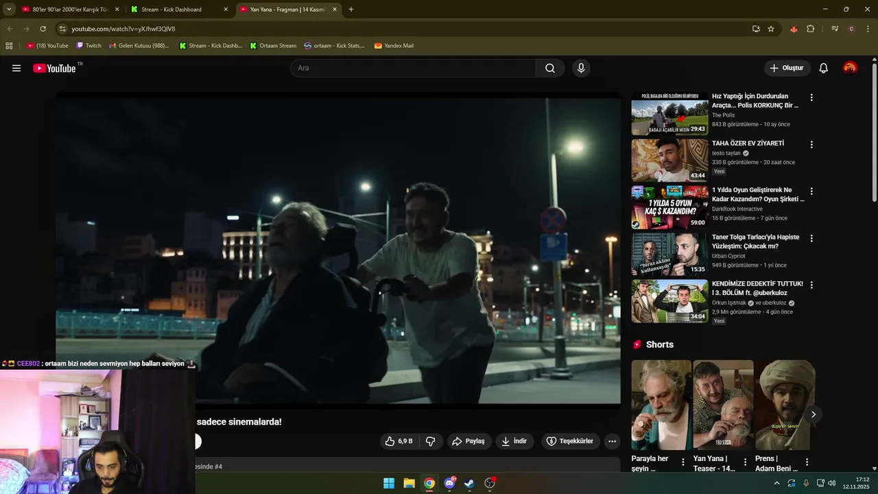Focus the Ara search field

[414, 68]
